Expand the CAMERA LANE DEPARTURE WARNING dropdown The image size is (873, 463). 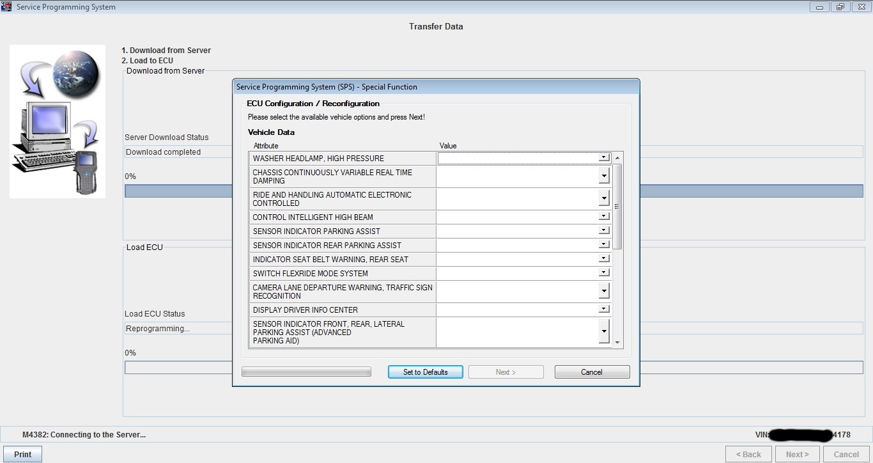click(x=604, y=291)
